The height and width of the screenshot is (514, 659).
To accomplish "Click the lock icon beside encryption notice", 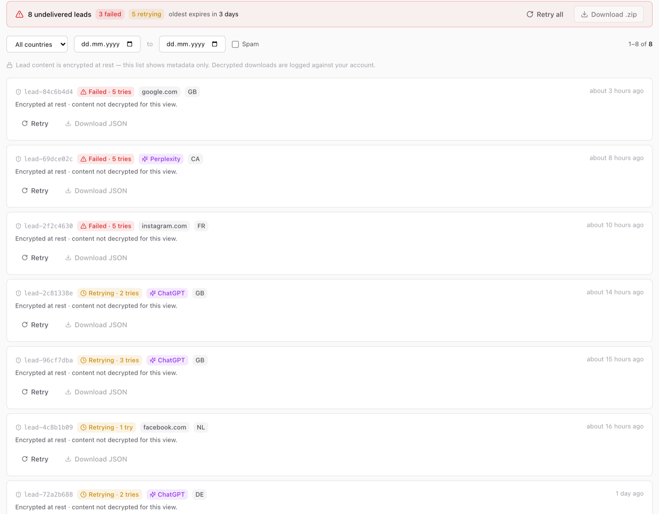I will [9, 65].
